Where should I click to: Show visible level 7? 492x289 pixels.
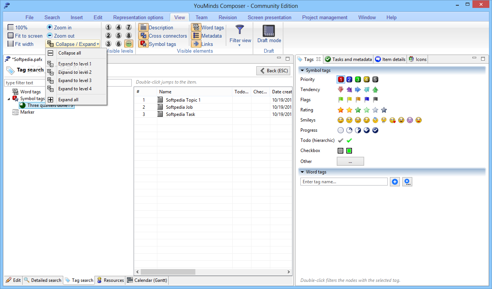129,27
